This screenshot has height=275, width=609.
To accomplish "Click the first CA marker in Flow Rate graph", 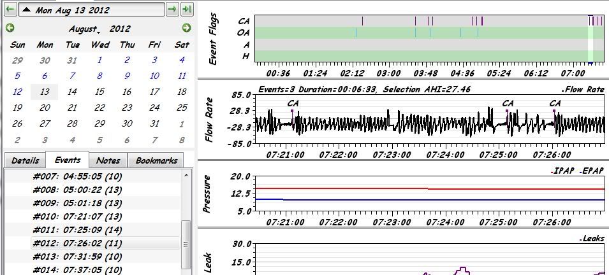I will 293,104.
